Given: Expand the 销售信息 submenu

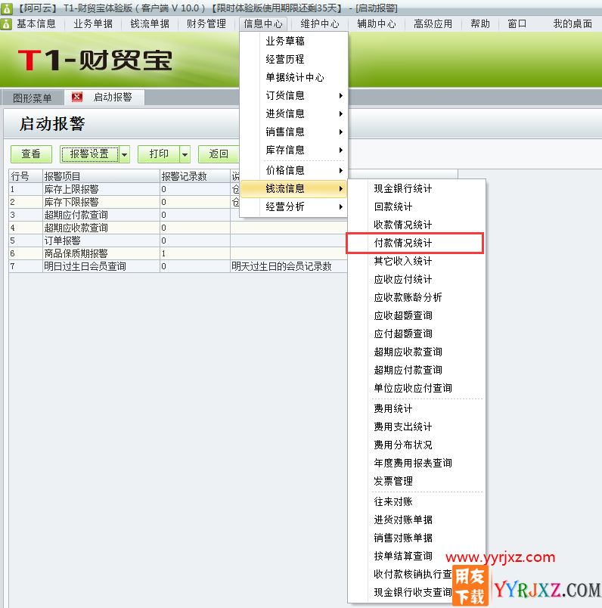Looking at the screenshot, I should pos(293,132).
